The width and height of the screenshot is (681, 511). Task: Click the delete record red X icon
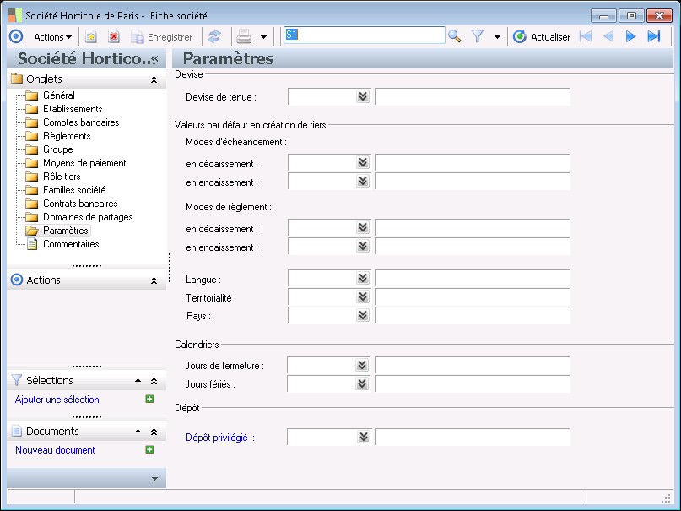tap(114, 37)
